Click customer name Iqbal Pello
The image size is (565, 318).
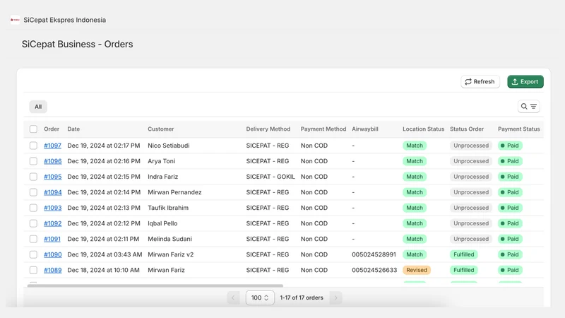click(162, 223)
